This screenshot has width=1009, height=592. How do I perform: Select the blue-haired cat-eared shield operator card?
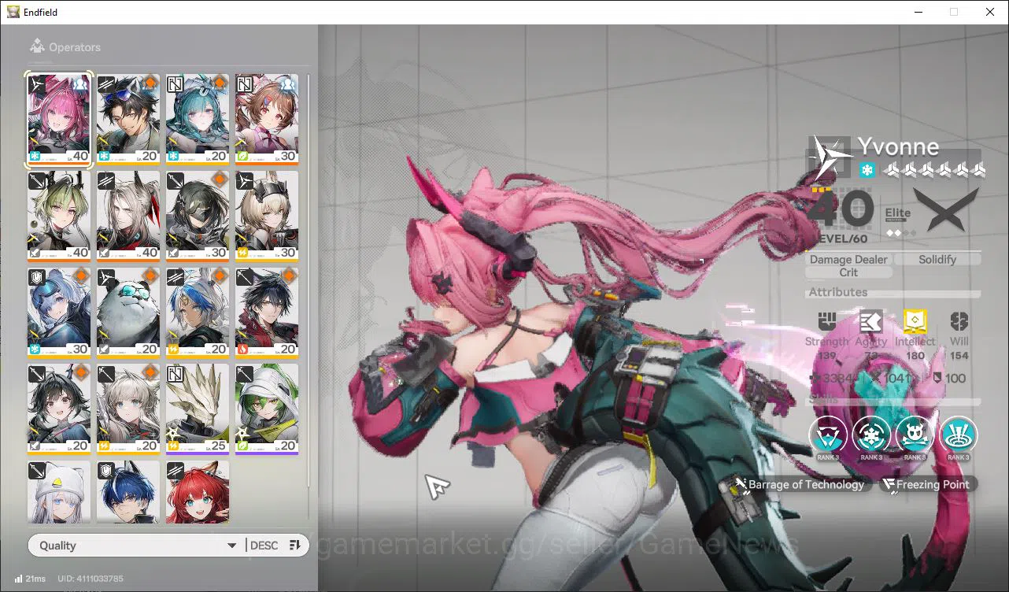[x=128, y=492]
